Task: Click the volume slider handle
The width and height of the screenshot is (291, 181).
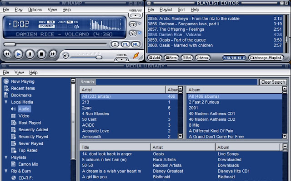Action: point(99,57)
